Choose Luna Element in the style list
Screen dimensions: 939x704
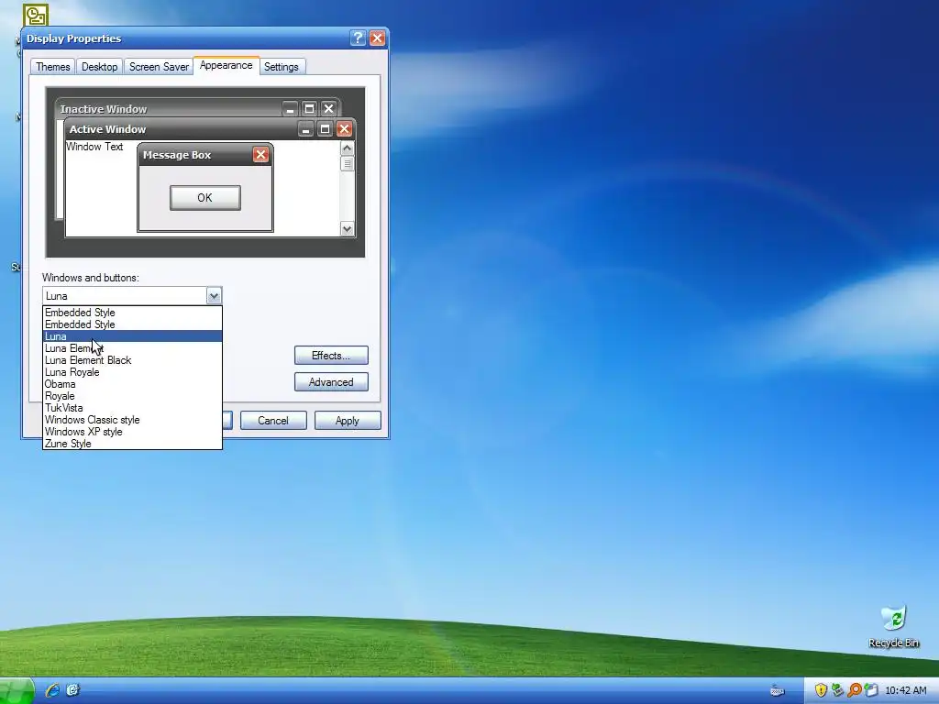[x=132, y=348]
